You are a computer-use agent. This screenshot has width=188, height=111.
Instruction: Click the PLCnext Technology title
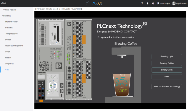pyautogui.click(x=120, y=26)
